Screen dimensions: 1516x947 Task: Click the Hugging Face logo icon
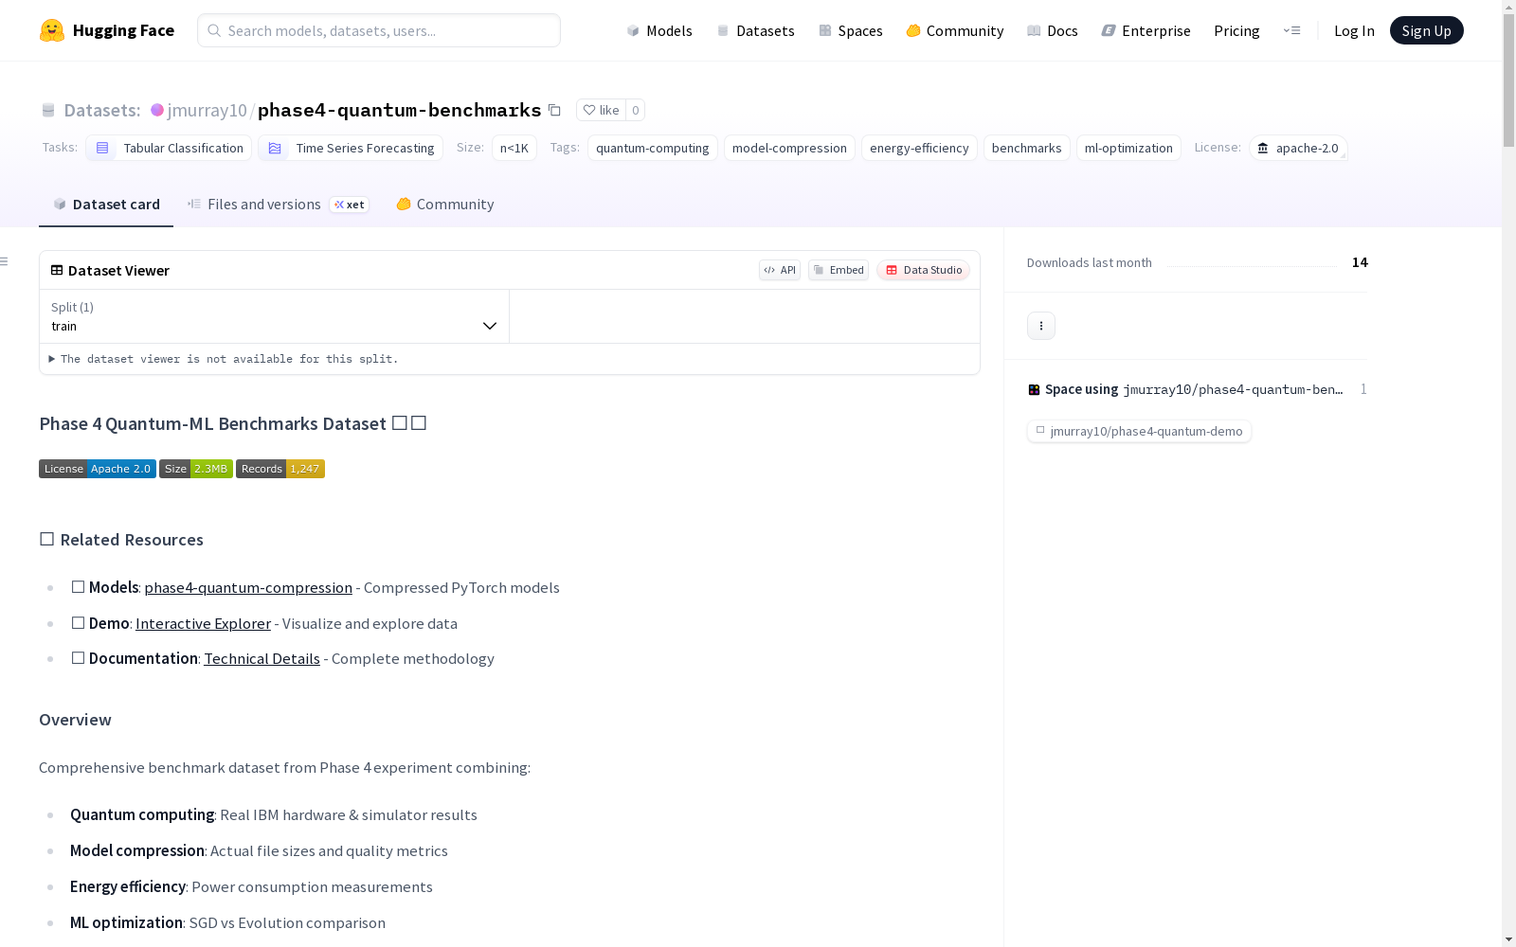52,30
